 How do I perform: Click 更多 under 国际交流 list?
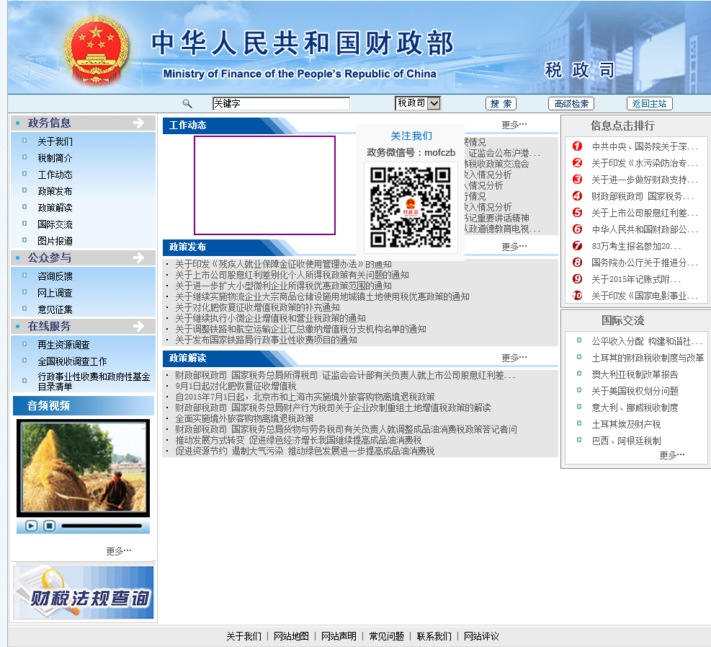click(x=672, y=455)
